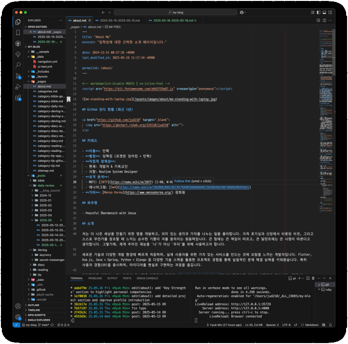
Task: Open the Manage gear icon
Action: [18, 317]
